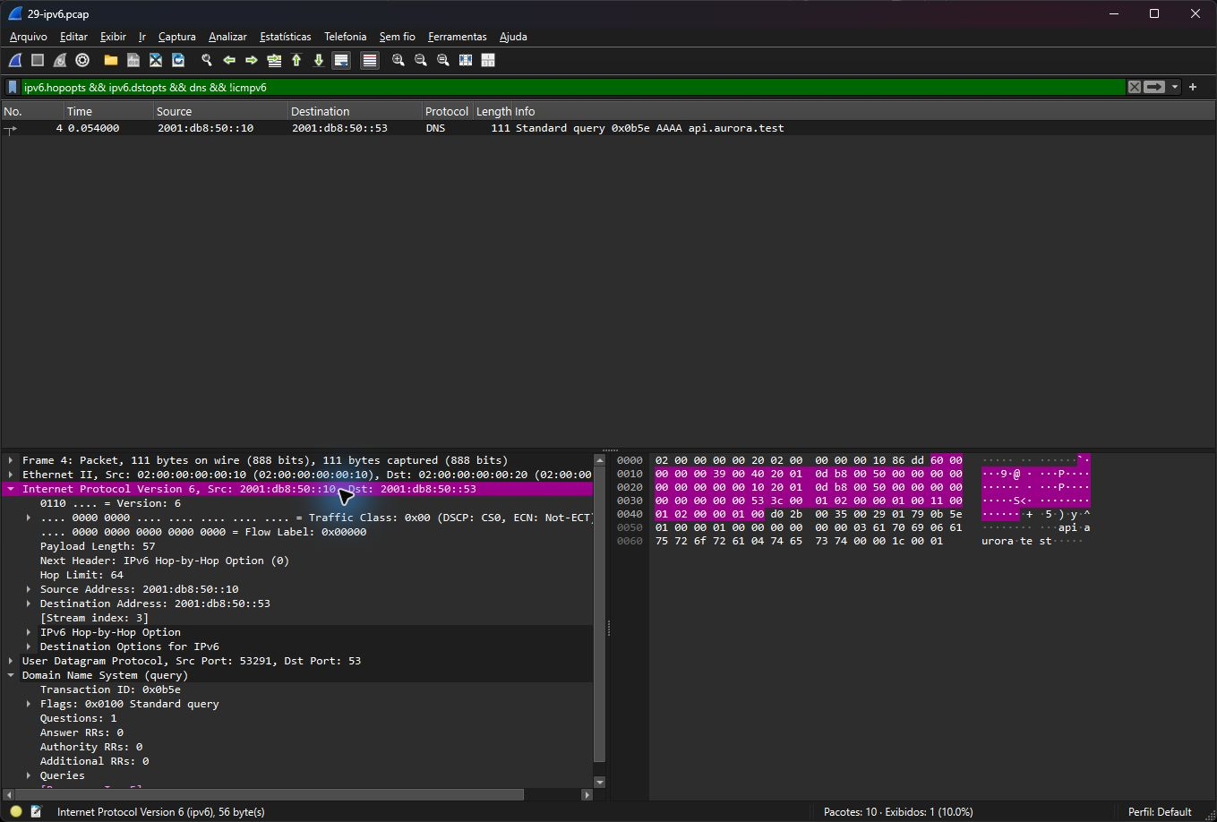Reset text to normal size
This screenshot has height=822, width=1217.
point(443,60)
